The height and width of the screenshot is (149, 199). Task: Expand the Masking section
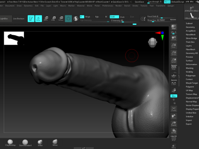189,68
